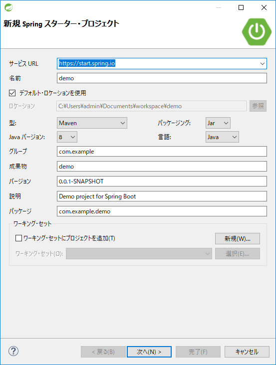Click the Version field 0.0.1-SNAPSHOT
This screenshot has width=276, height=365.
pyautogui.click(x=162, y=182)
